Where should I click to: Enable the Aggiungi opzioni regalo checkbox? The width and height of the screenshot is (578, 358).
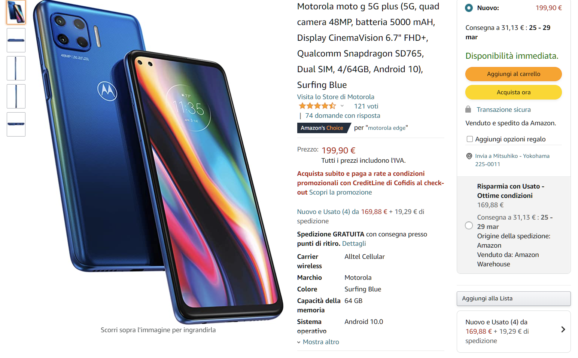click(469, 139)
